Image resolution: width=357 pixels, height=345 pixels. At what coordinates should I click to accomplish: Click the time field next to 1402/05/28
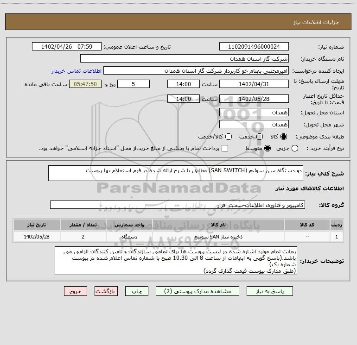click(184, 99)
